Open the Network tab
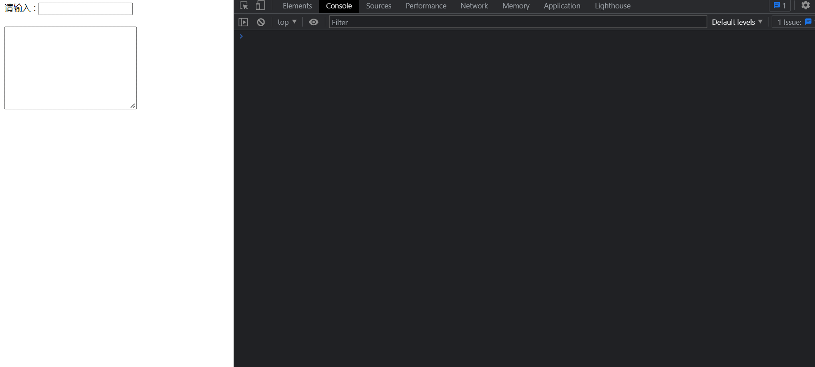This screenshot has width=815, height=367. click(x=474, y=6)
